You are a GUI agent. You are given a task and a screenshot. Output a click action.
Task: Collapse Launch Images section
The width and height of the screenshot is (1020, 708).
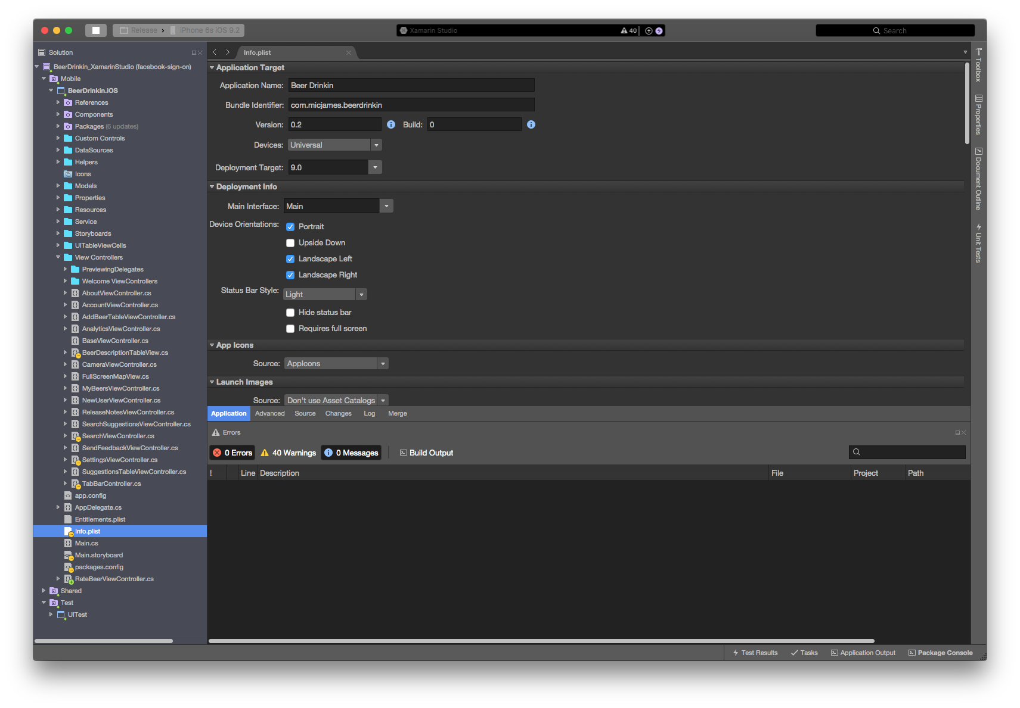click(212, 382)
